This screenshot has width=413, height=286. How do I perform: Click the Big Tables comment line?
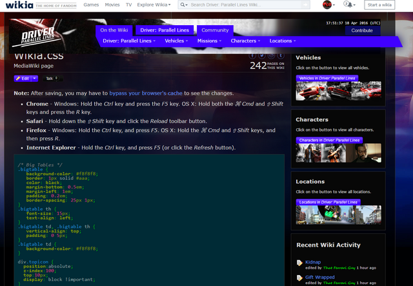tap(40, 165)
